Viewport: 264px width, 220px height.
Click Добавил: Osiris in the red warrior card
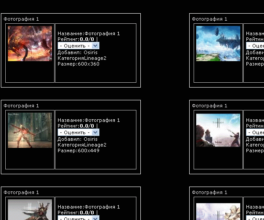coord(77,139)
